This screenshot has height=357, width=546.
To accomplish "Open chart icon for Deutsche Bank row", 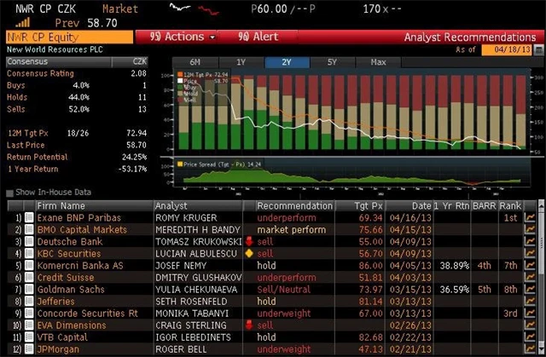I will [530, 242].
